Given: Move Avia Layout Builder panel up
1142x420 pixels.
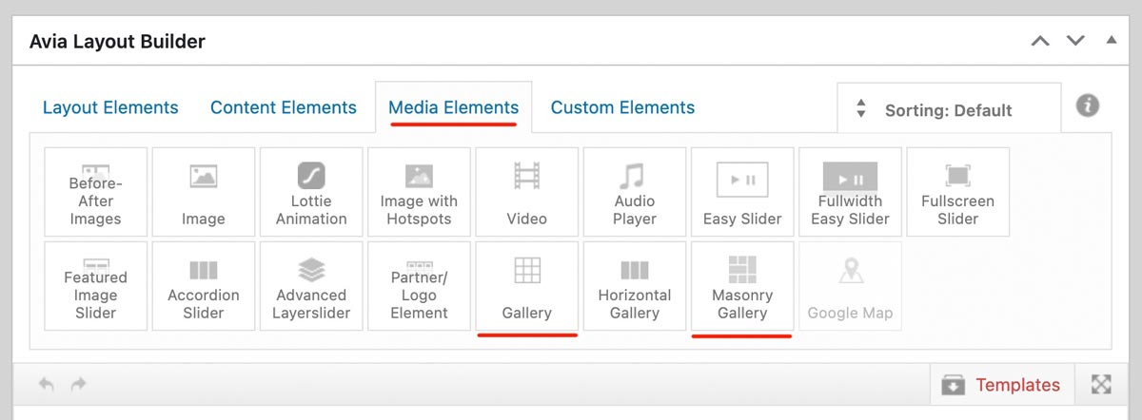Looking at the screenshot, I should [1040, 41].
